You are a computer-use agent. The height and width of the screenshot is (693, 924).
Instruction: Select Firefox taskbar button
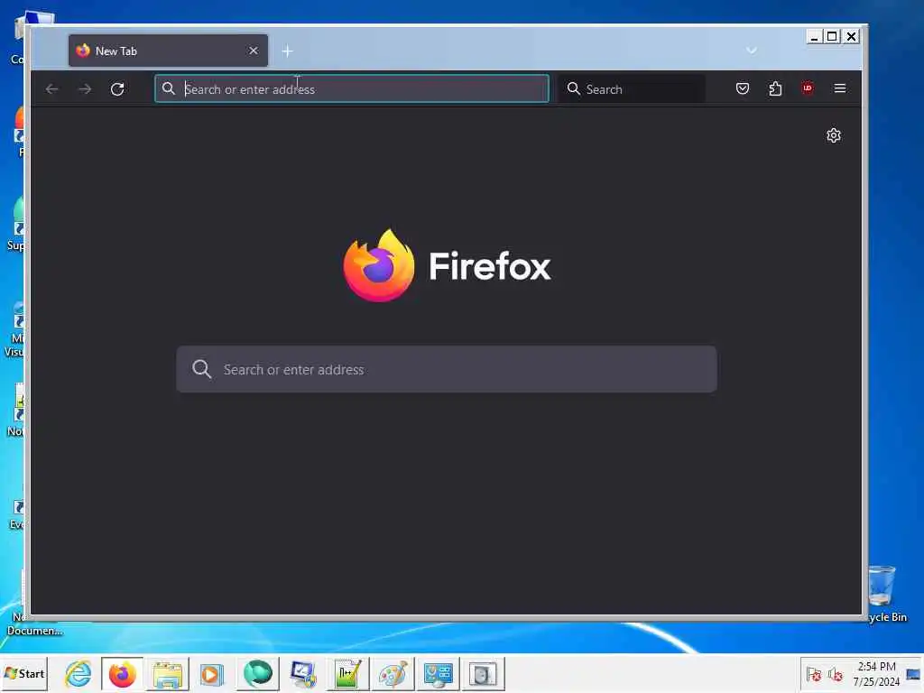122,674
